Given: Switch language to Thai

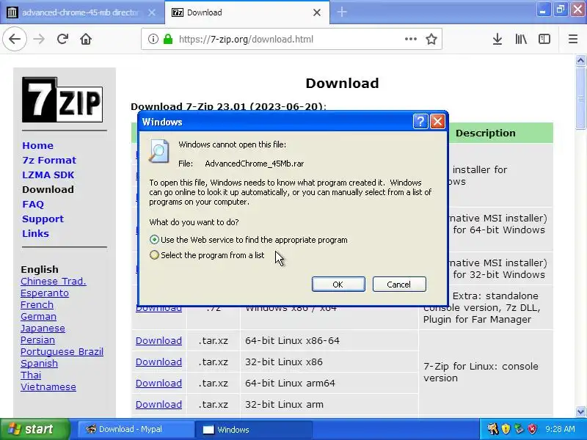Looking at the screenshot, I should pyautogui.click(x=31, y=375).
